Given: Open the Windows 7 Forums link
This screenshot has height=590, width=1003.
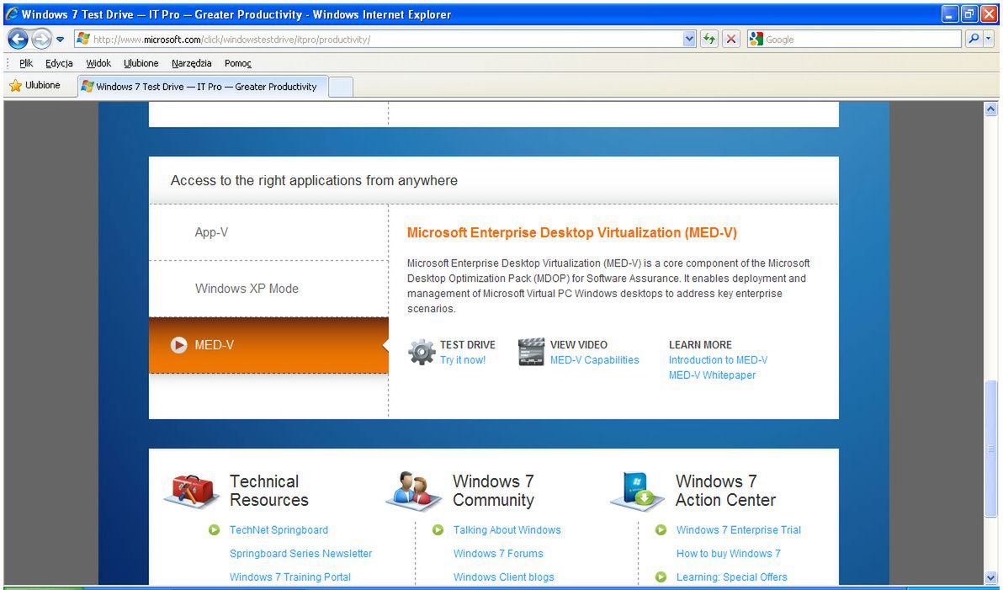Looking at the screenshot, I should (497, 554).
